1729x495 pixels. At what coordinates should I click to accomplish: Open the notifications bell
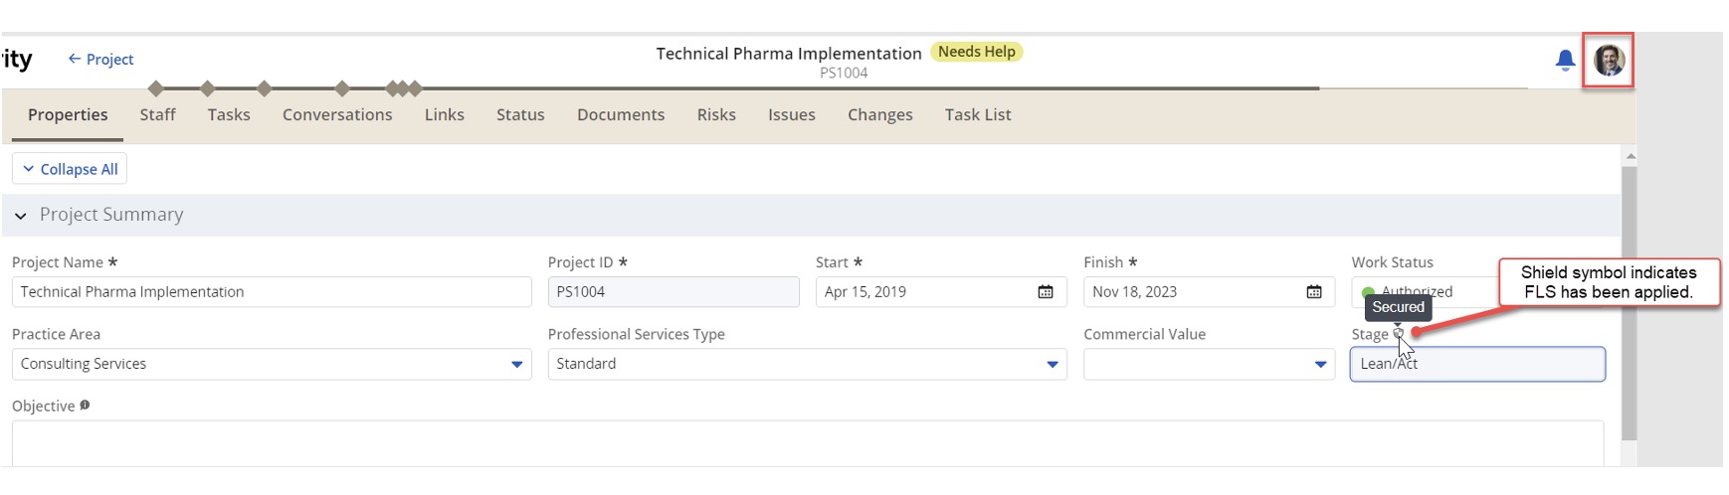pos(1565,61)
